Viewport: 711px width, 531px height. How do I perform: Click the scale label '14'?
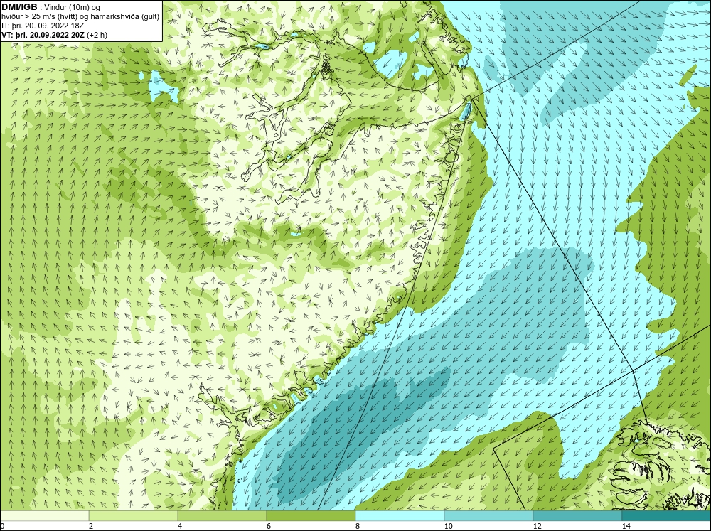coord(626,526)
